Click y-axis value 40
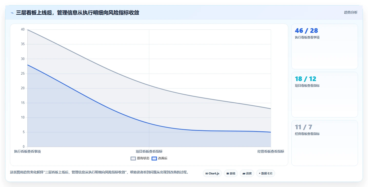Viewport: 368px width, 187px height. pos(23,29)
